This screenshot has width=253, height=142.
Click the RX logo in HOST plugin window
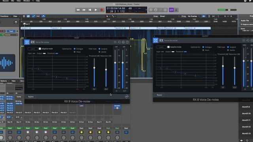coord(27,42)
